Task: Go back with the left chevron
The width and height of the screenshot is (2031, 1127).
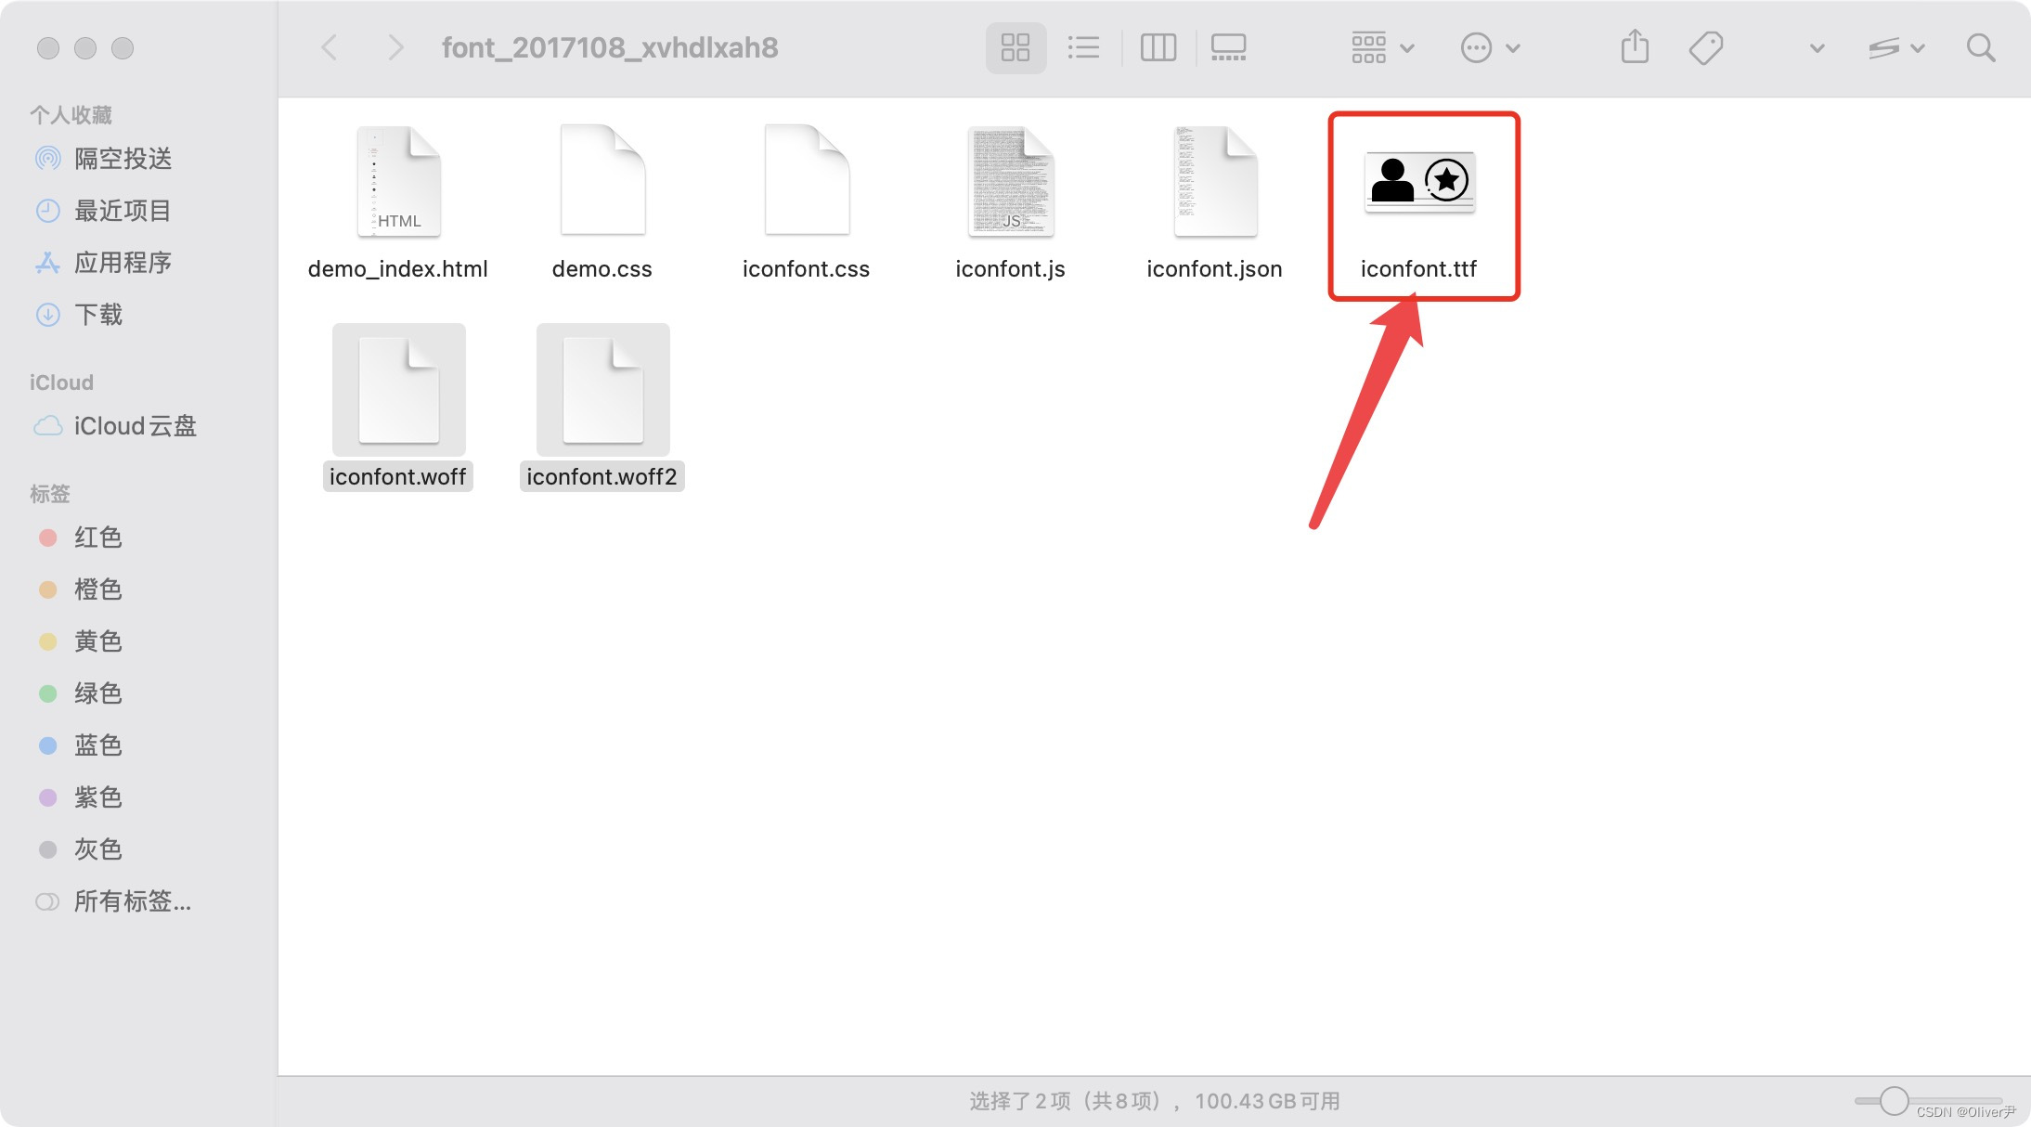Action: coord(330,47)
